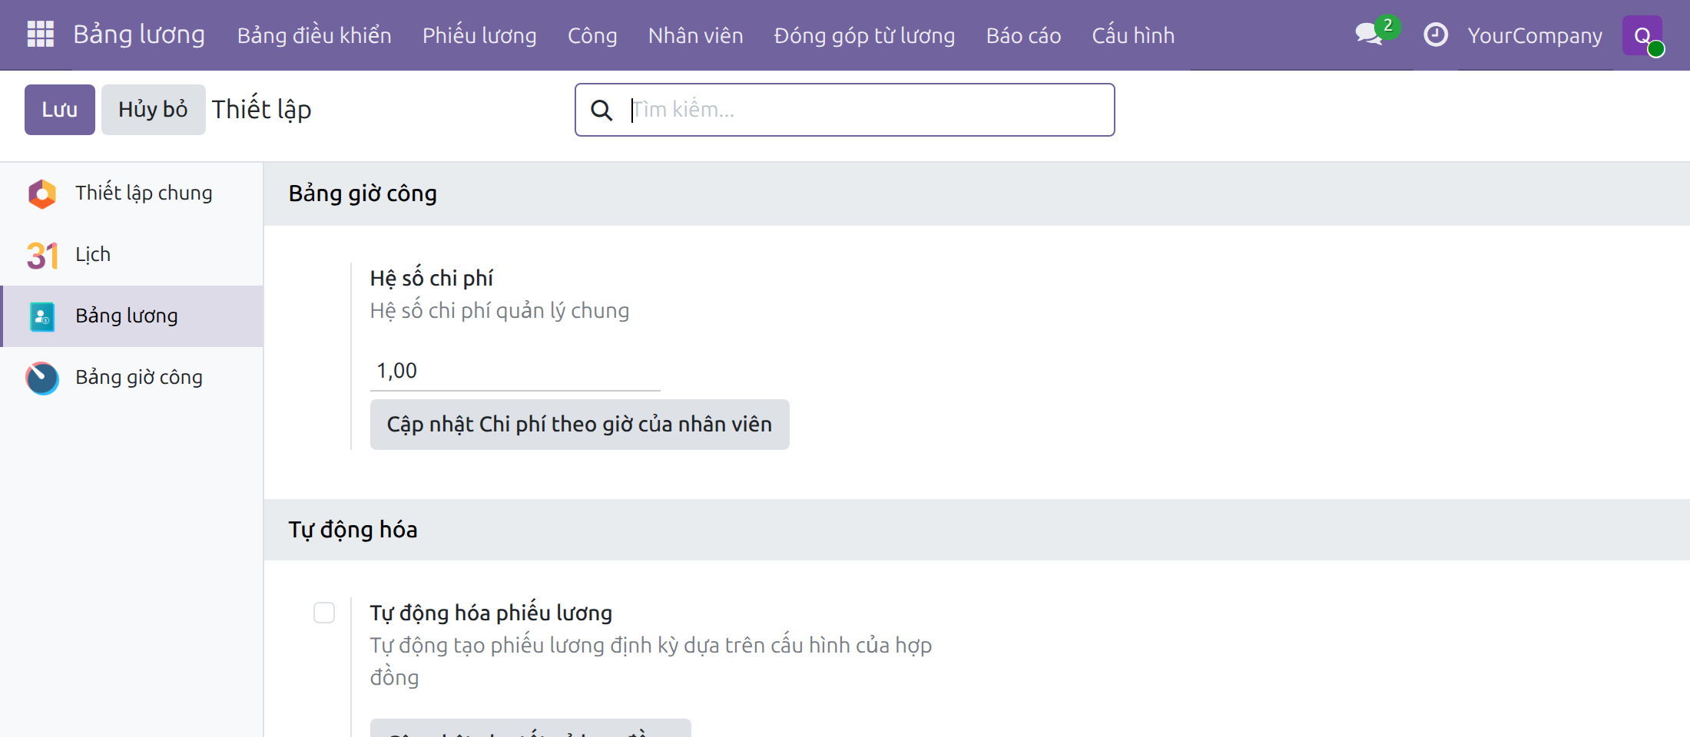The image size is (1690, 737).
Task: Open the Báo cáo menu
Action: pos(1024,35)
